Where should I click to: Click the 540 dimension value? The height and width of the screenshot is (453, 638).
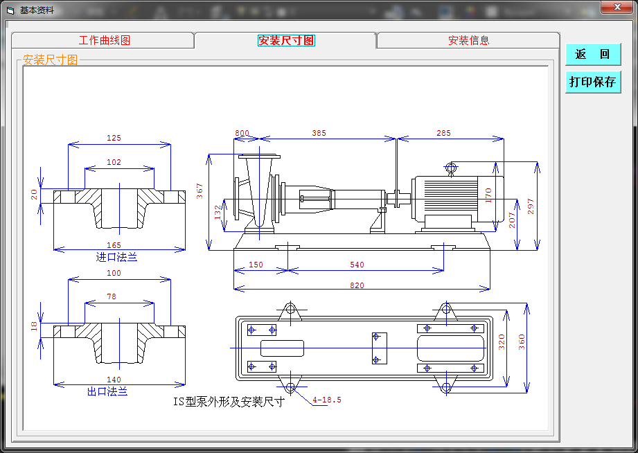(357, 265)
